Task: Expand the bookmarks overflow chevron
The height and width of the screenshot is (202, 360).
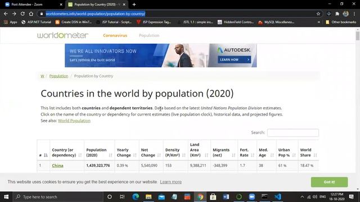Action: pyautogui.click(x=319, y=22)
